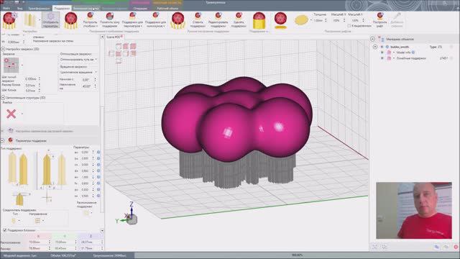Toggle the blue link button beside parameter b
Screen dimensions: 460x259
tap(98, 158)
